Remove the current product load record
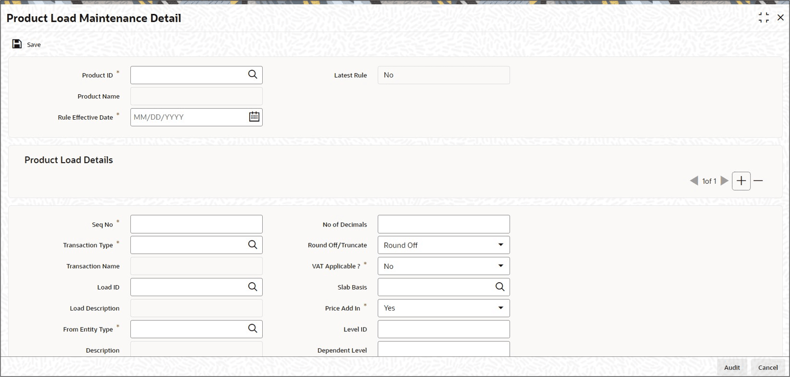Screen dimensions: 790x377 tap(758, 181)
